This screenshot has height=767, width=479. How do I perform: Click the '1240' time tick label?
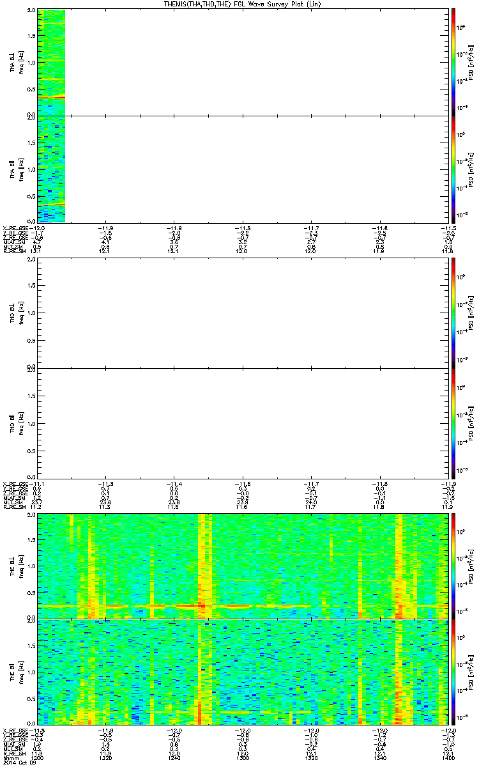click(x=174, y=758)
